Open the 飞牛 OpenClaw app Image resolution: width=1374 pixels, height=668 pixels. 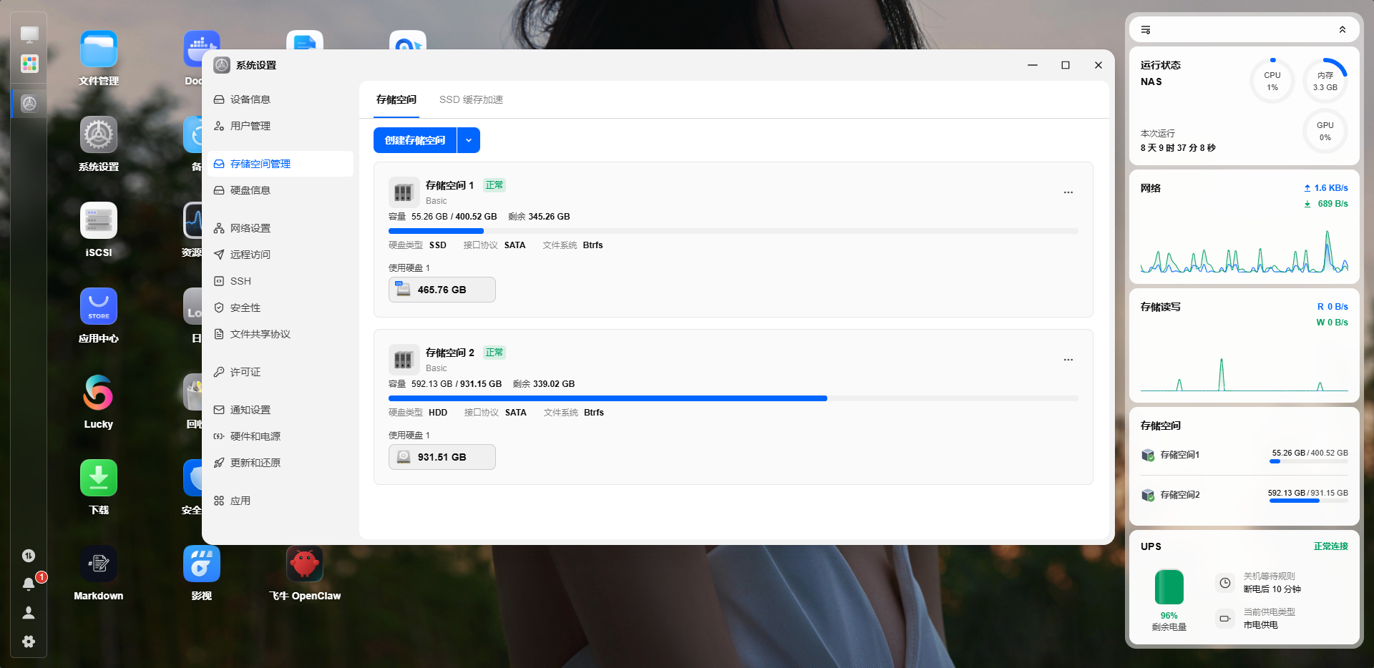click(x=305, y=564)
